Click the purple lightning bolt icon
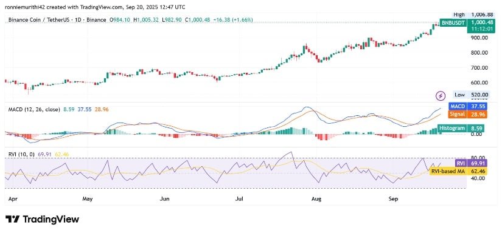This screenshot has width=502, height=233. pyautogui.click(x=441, y=95)
